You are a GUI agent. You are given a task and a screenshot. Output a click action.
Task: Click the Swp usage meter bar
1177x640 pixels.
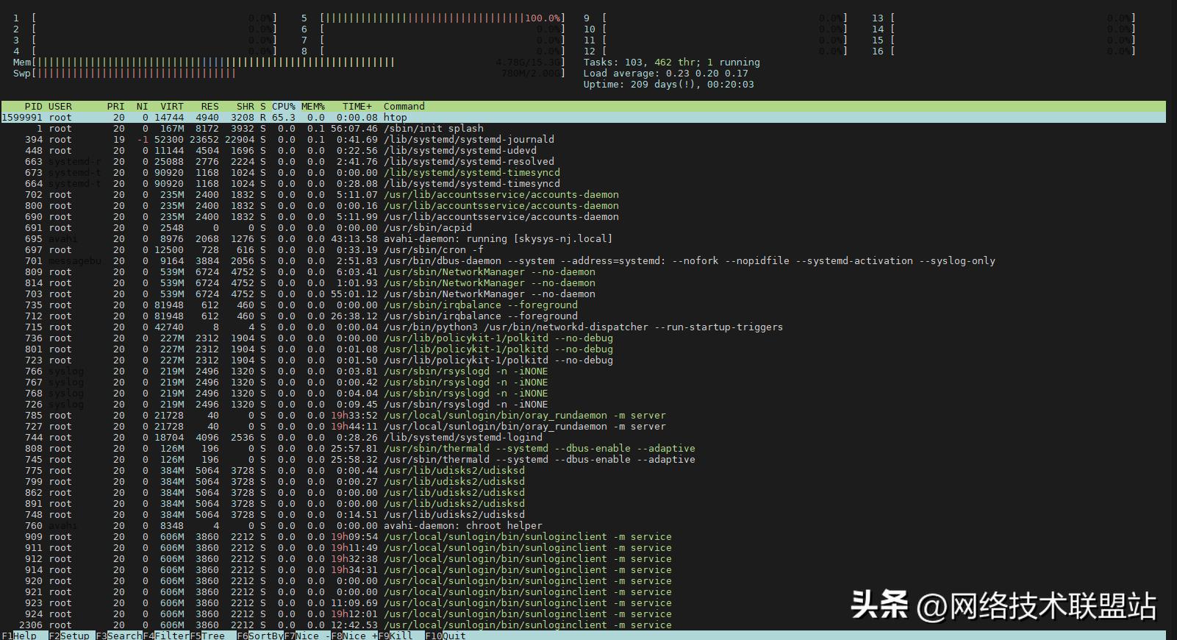tap(289, 74)
